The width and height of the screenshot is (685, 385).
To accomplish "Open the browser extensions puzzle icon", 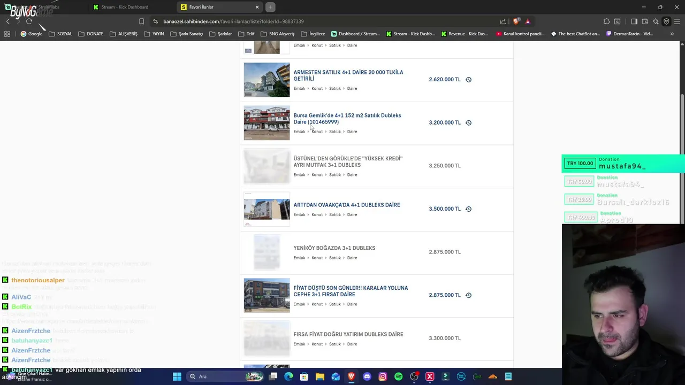I will point(606,21).
